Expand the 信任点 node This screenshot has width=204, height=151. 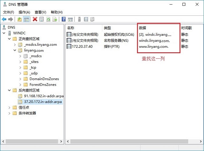9,107
